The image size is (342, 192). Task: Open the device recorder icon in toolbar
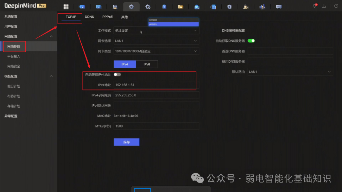point(279,7)
